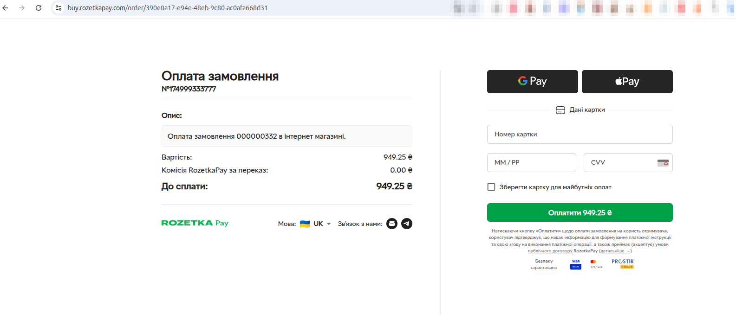
Task: Click the PROSTIR secure logo
Action: 622,264
